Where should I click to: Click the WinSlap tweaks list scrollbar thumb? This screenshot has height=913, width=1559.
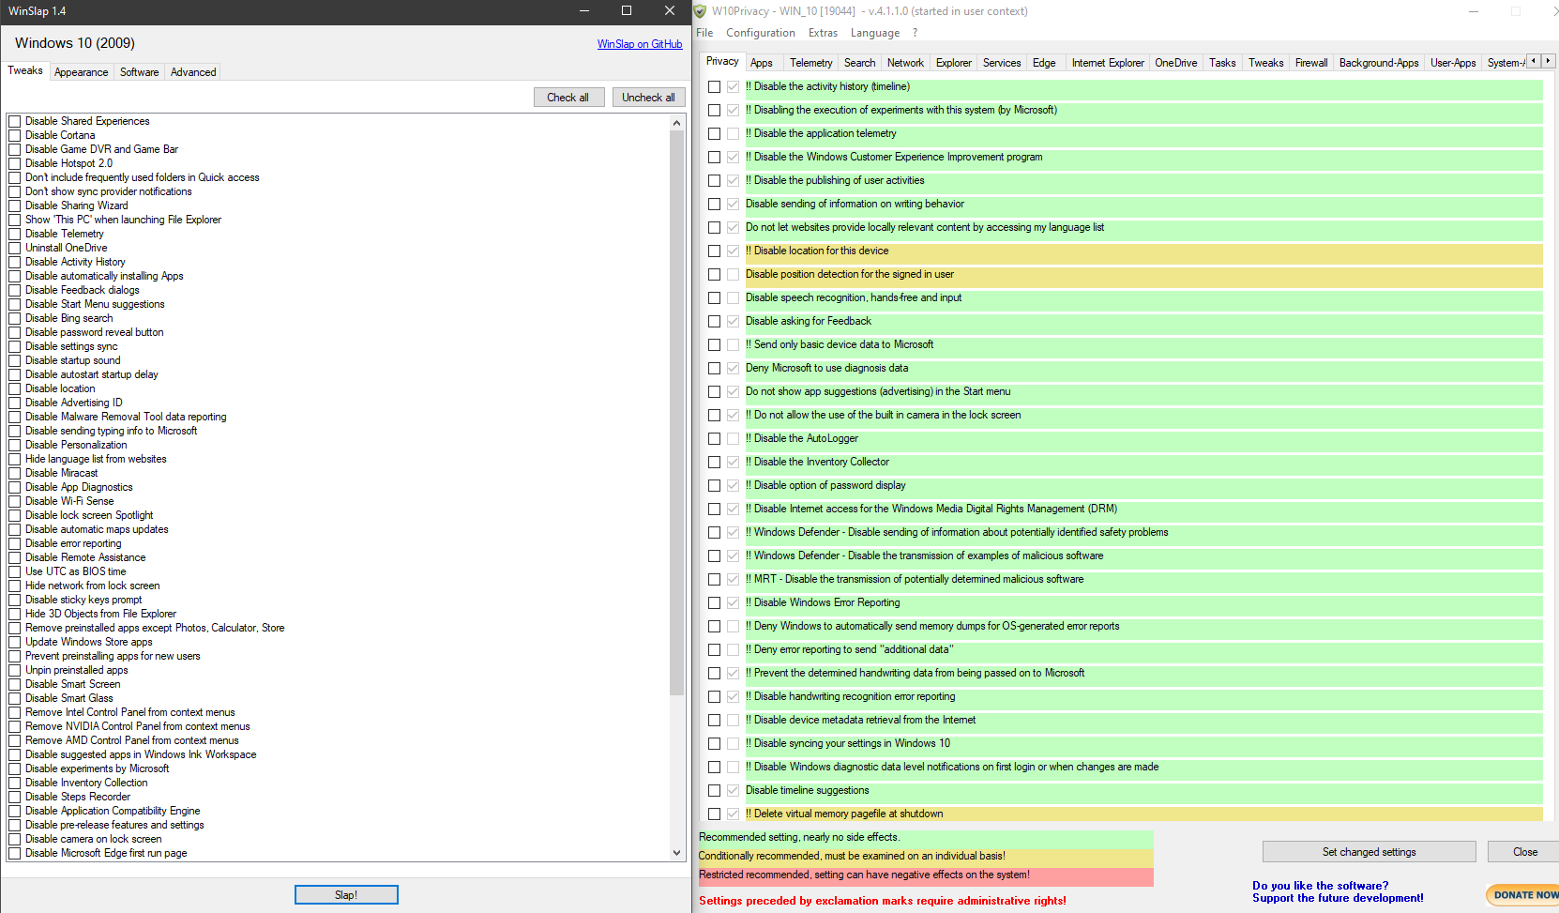pyautogui.click(x=677, y=413)
